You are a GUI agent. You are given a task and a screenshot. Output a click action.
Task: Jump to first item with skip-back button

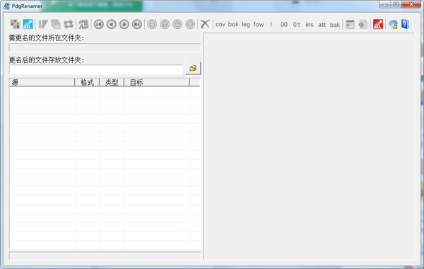pos(99,24)
